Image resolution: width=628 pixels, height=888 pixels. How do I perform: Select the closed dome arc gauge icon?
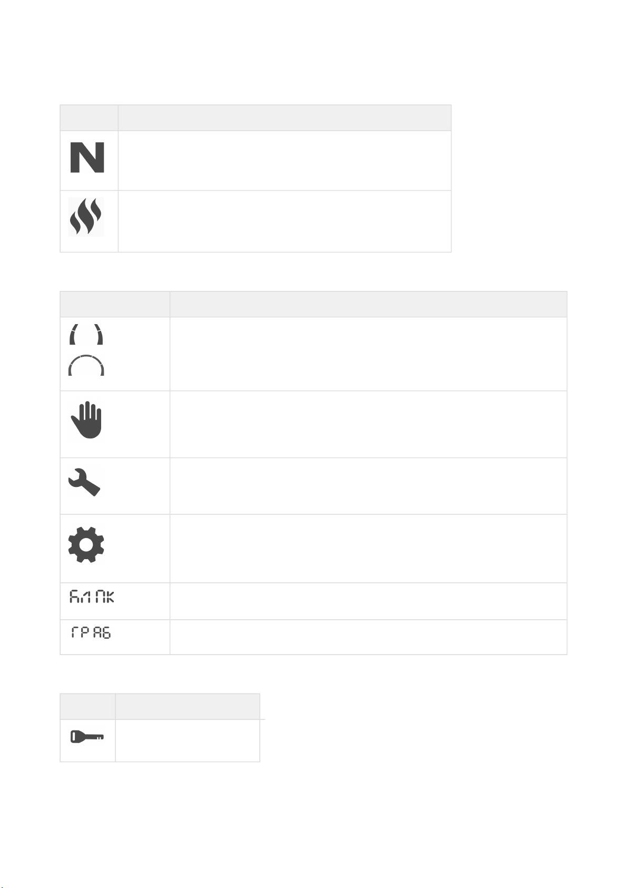tap(86, 365)
